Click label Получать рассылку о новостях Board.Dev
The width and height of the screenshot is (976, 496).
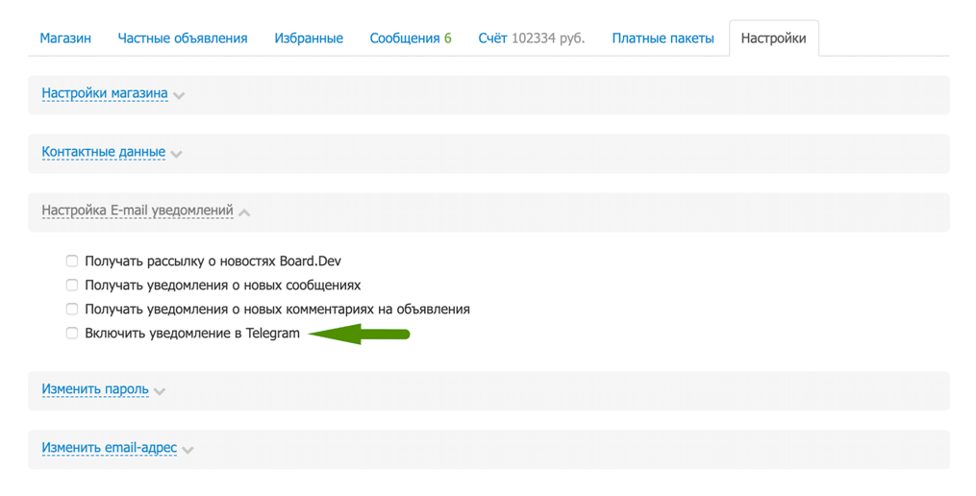pyautogui.click(x=213, y=260)
